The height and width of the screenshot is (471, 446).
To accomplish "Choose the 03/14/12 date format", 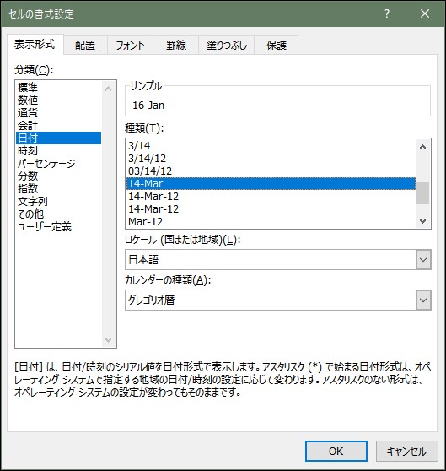I will 271,171.
